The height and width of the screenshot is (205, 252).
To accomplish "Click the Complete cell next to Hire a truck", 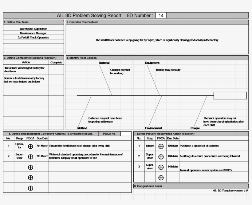I will tap(56, 70).
